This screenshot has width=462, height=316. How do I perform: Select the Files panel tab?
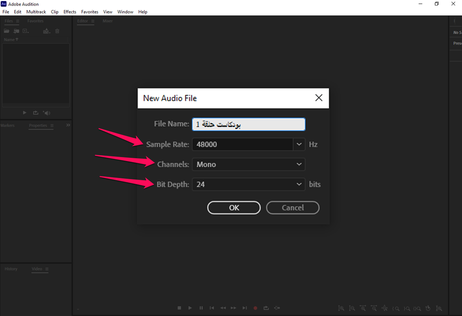8,21
